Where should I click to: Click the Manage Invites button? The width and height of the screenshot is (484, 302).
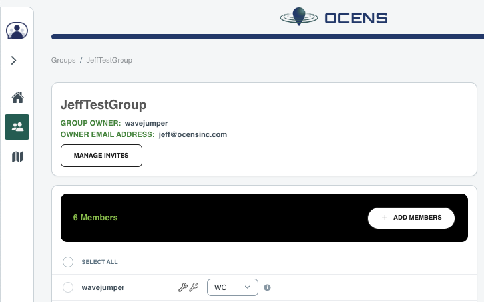[101, 156]
